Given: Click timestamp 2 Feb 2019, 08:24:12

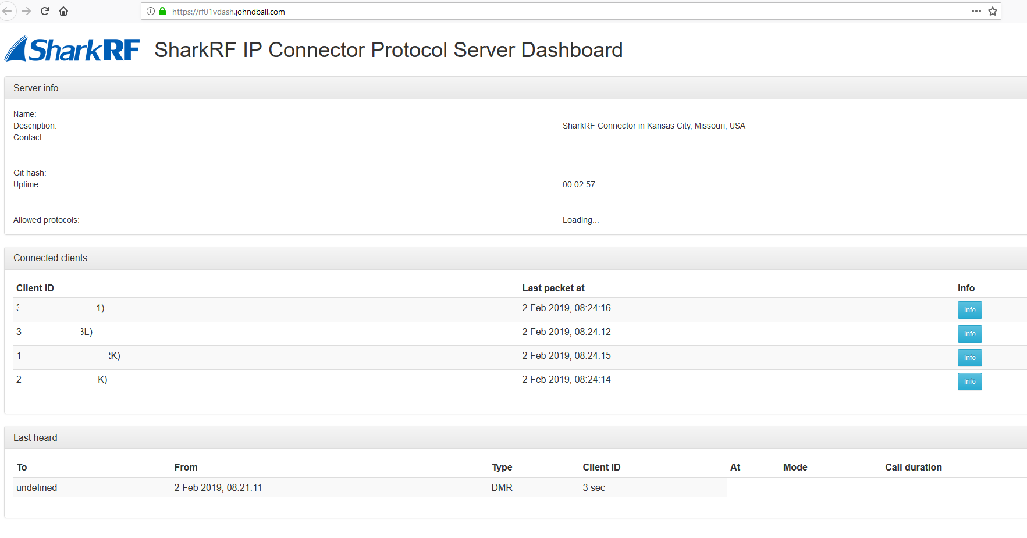Looking at the screenshot, I should coord(567,332).
